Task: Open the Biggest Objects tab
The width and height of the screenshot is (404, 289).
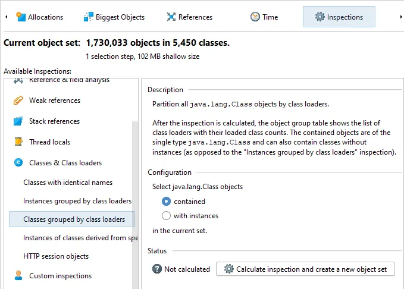Action: pyautogui.click(x=114, y=17)
